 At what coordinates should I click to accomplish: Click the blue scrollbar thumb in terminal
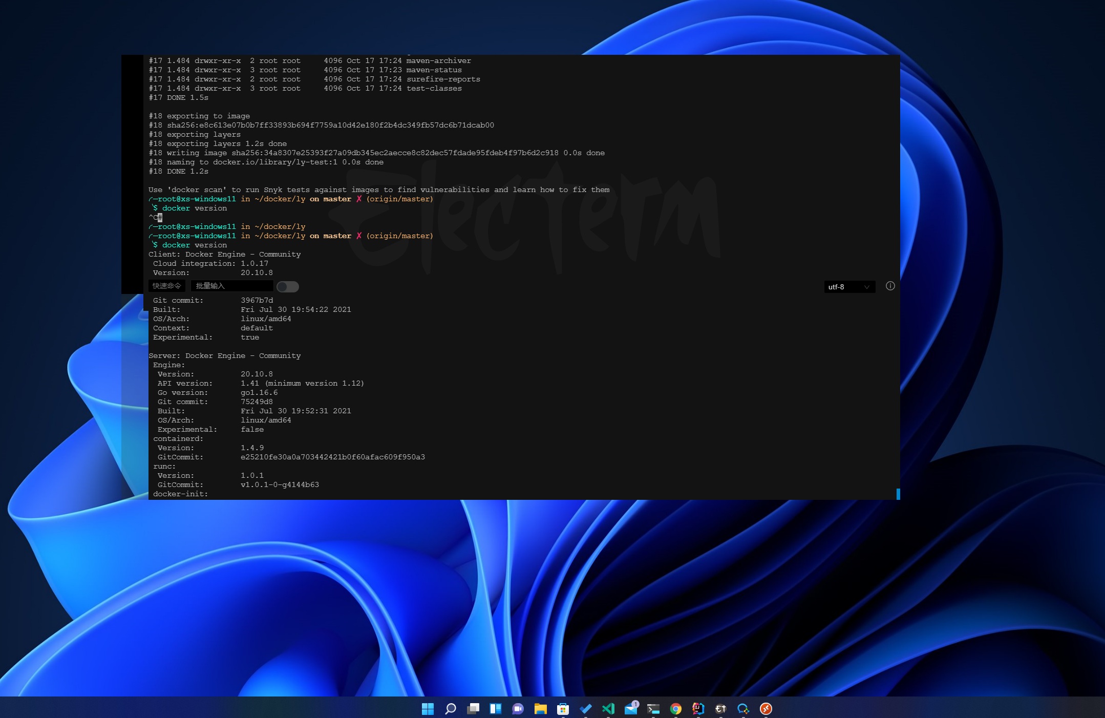[x=898, y=494]
